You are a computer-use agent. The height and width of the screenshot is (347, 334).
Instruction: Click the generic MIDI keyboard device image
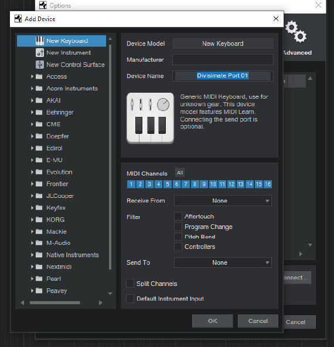click(x=150, y=118)
